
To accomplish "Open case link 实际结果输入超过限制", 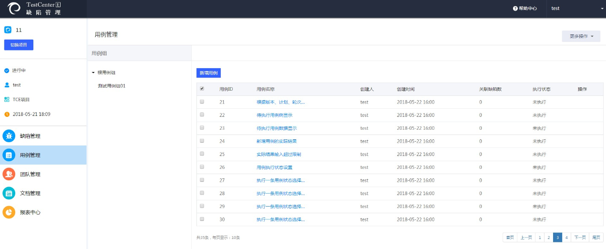I will (278, 154).
